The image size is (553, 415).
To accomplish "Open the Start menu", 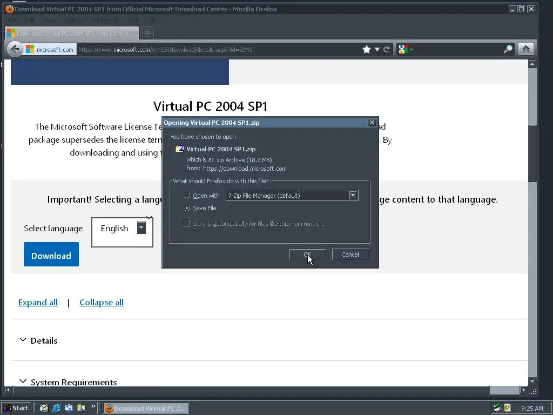I will 16,408.
